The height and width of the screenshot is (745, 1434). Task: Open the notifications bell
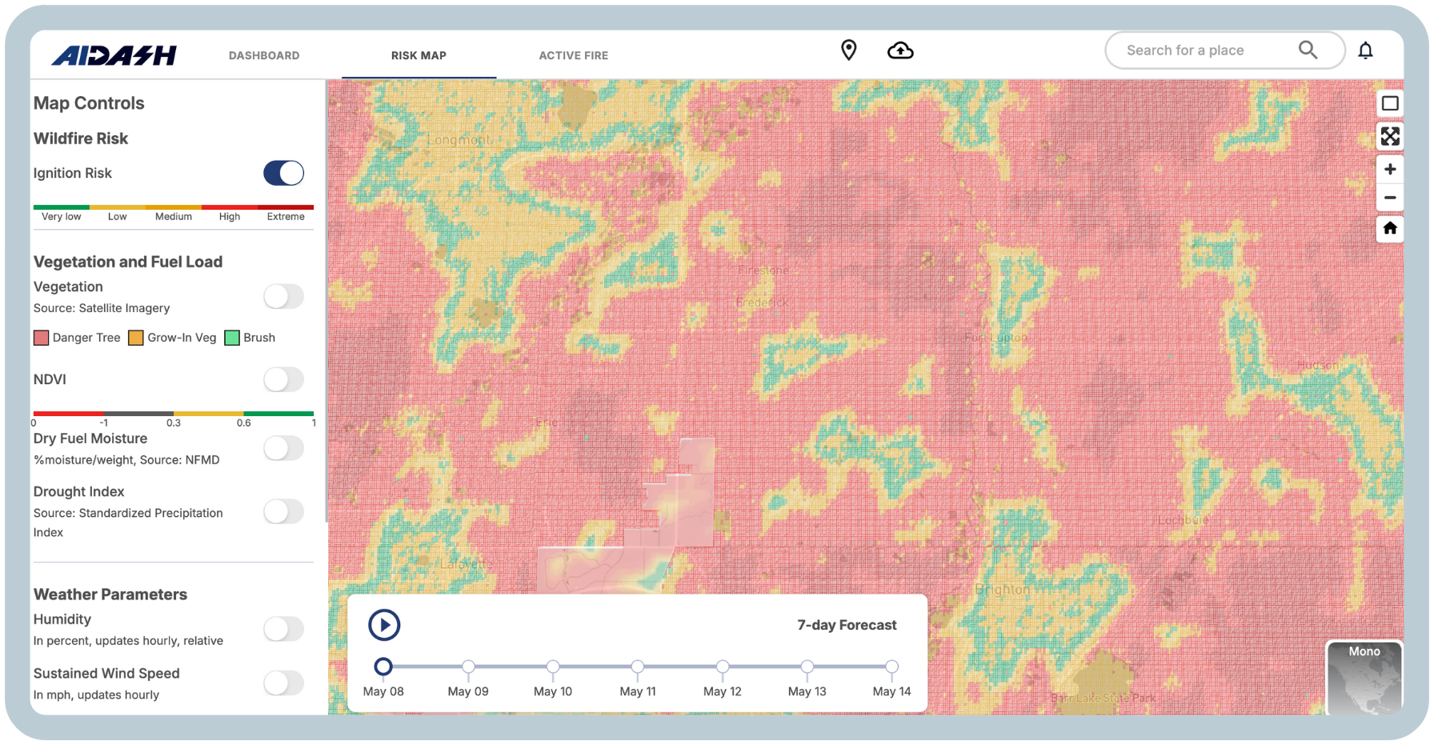(1365, 50)
